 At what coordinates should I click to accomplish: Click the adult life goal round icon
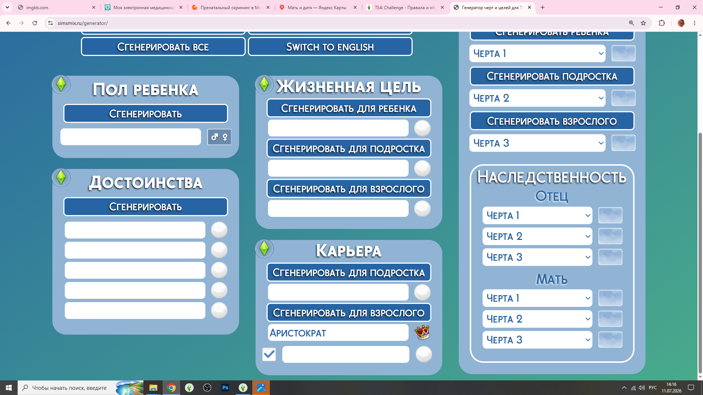422,209
